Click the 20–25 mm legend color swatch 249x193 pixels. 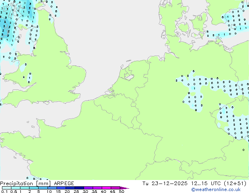pos(70,188)
